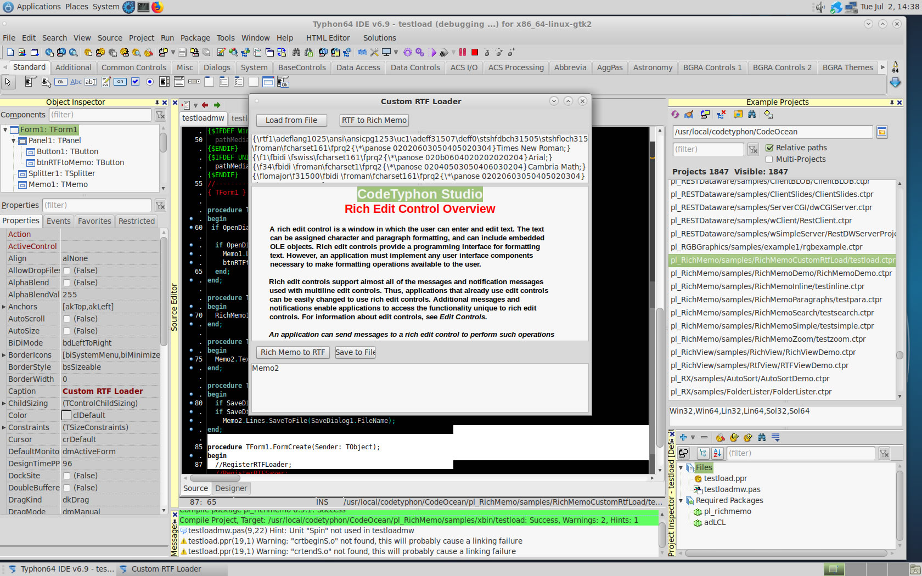Select the TCheckBox component in palette
Viewport: 922px width, 576px height.
135,82
